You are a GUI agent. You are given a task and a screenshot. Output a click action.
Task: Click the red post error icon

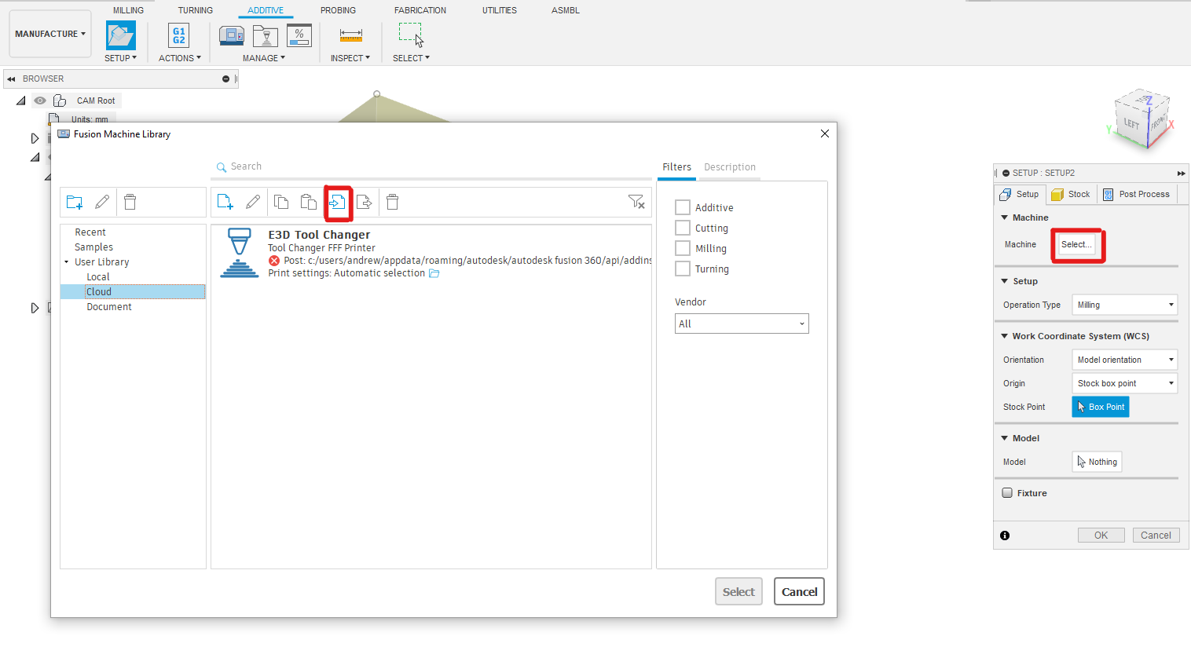(274, 261)
